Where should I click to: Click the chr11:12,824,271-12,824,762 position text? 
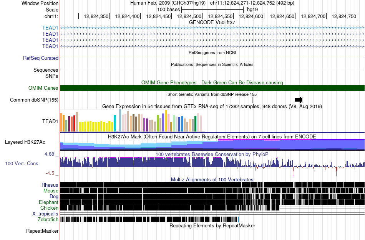[252, 3]
